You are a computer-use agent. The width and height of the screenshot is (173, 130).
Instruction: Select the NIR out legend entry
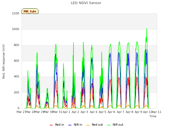pos(115,125)
